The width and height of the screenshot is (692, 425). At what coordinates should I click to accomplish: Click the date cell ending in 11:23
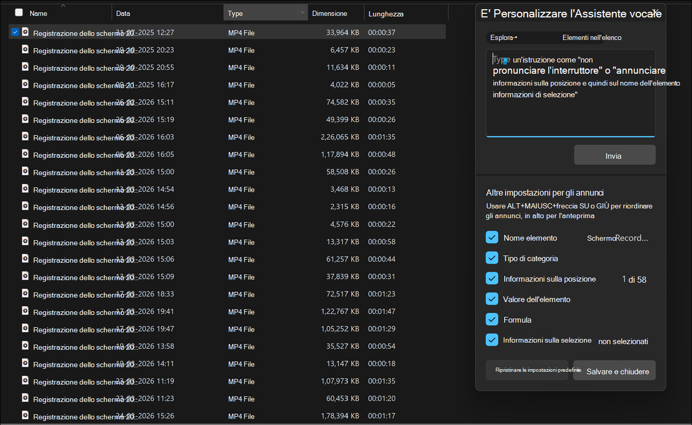pos(145,398)
